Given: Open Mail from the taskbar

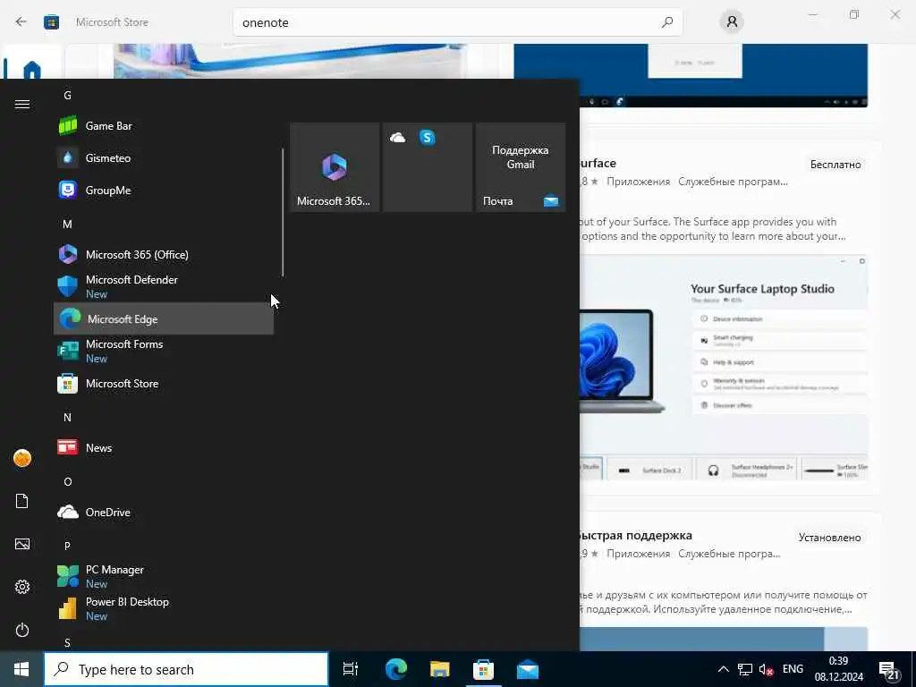Looking at the screenshot, I should click(x=528, y=669).
